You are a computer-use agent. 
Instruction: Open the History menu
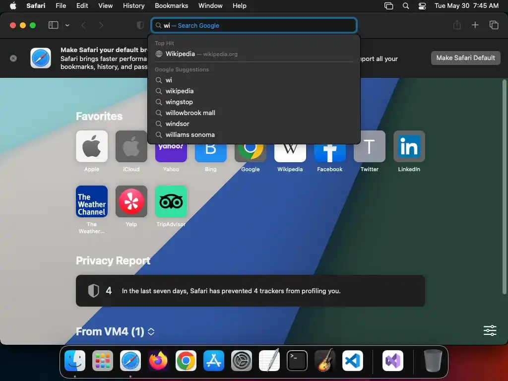[x=133, y=6]
